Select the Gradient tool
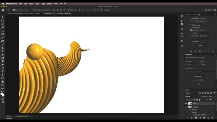 (x=2, y=58)
